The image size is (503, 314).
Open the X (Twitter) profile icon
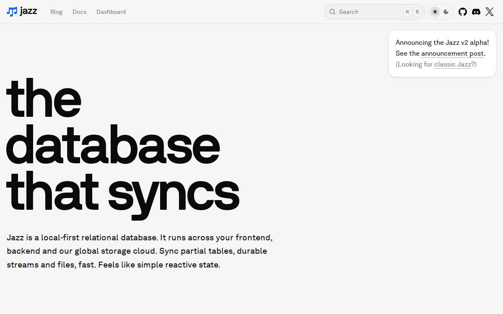pyautogui.click(x=490, y=12)
